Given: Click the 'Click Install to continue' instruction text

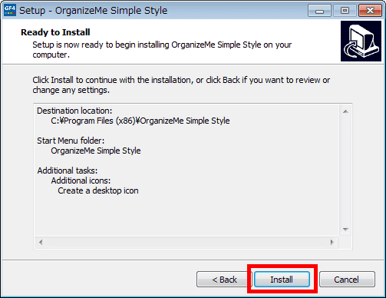Looking at the screenshot, I should [x=181, y=85].
